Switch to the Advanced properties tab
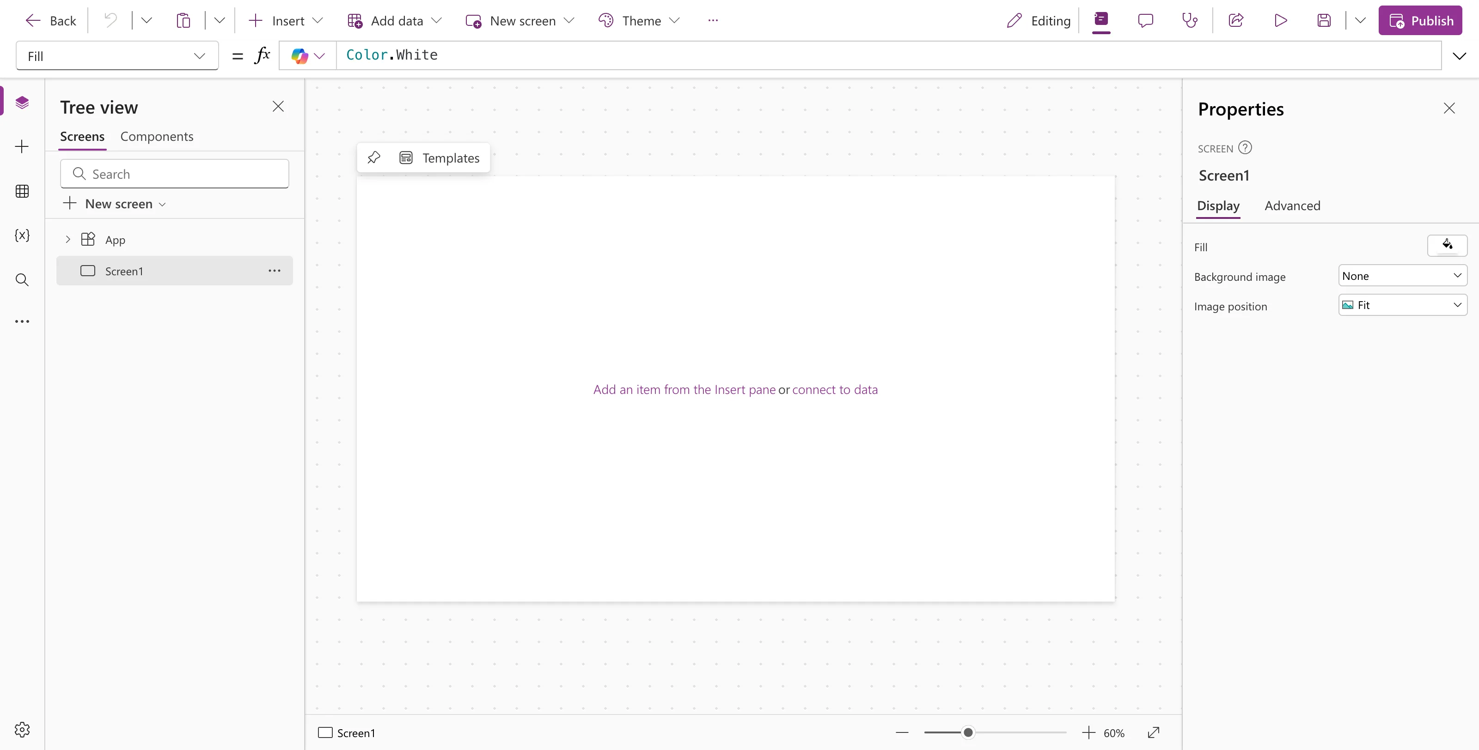 (1292, 206)
